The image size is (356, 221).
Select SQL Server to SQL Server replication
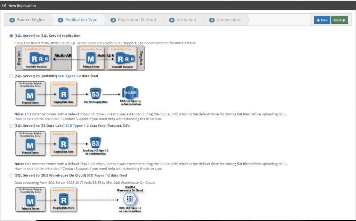click(11, 36)
